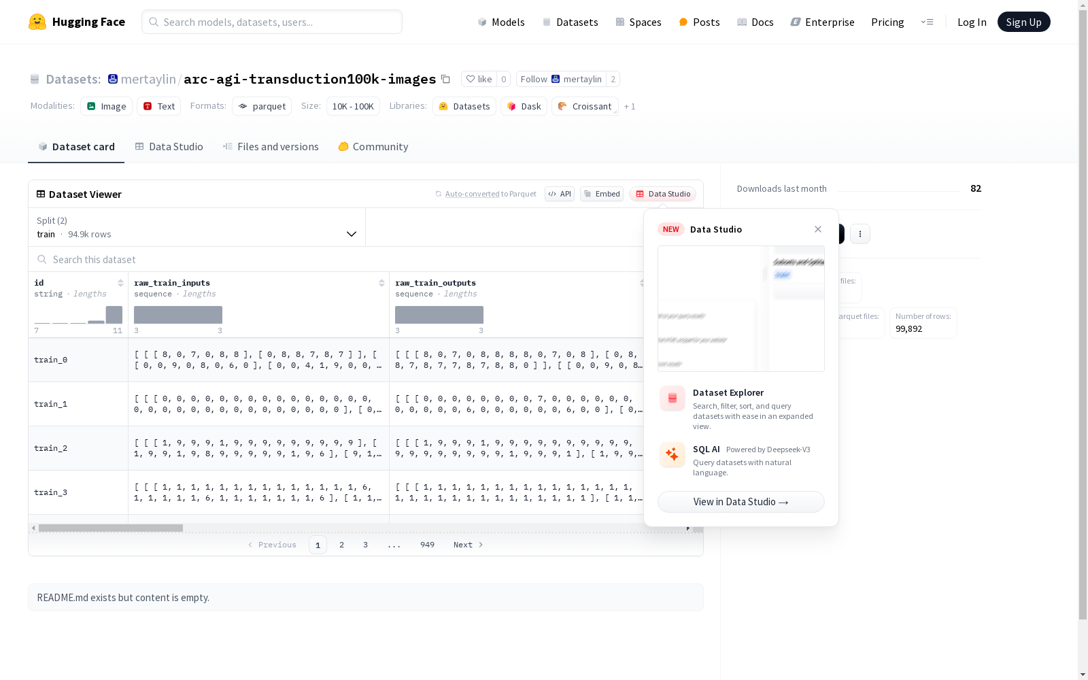Click View in Data Studio
1088x680 pixels.
(741, 502)
